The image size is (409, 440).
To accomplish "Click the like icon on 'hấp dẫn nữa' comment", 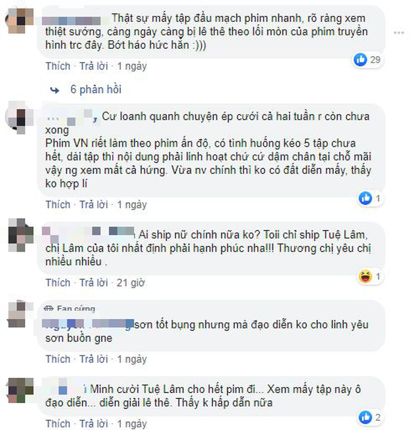I will click(x=365, y=417).
